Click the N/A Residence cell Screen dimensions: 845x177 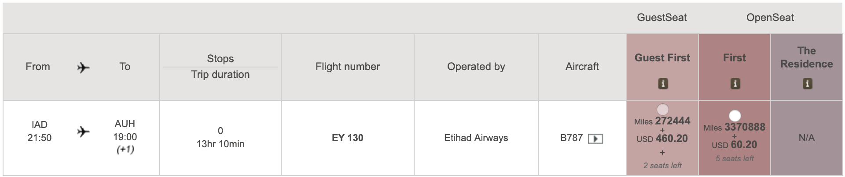pyautogui.click(x=807, y=138)
